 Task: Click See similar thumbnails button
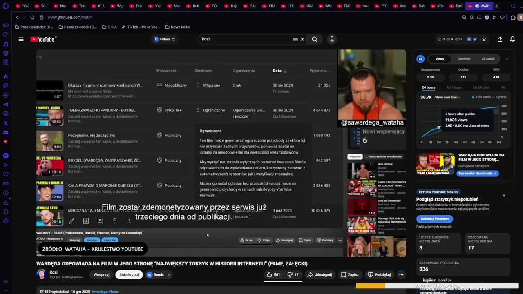pyautogui.click(x=477, y=174)
